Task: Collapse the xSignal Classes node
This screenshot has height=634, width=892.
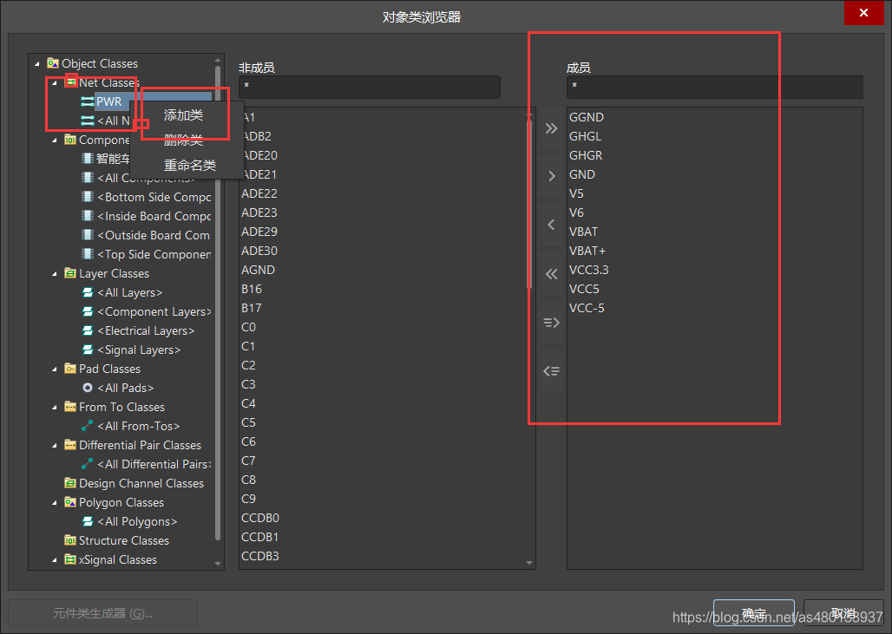Action: click(55, 560)
